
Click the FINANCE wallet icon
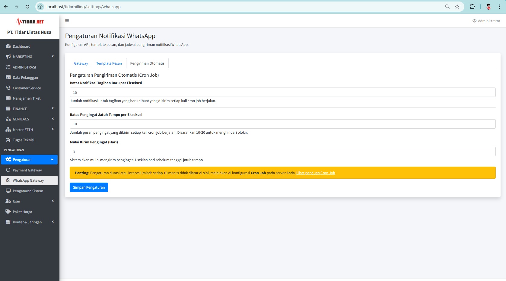[8, 109]
